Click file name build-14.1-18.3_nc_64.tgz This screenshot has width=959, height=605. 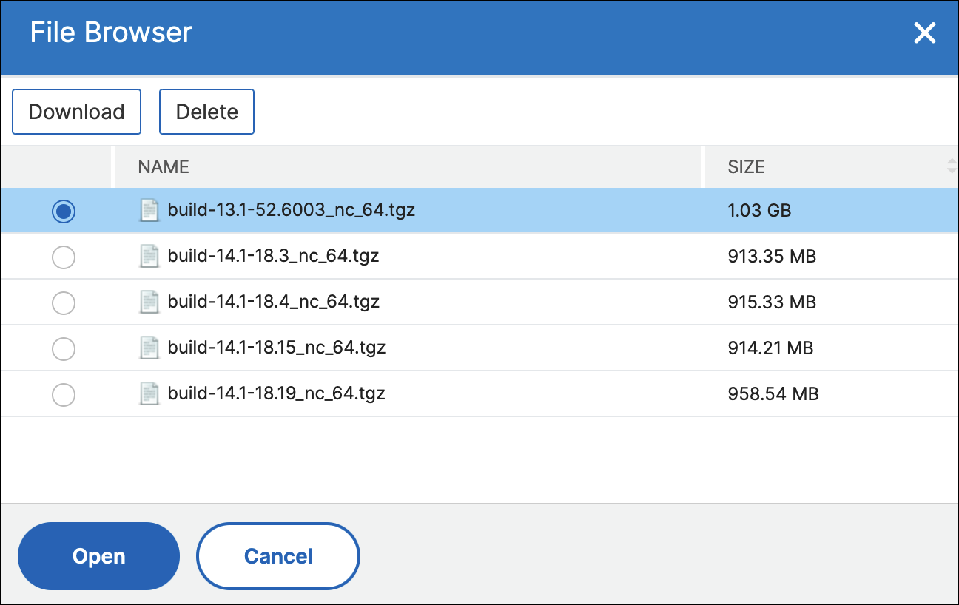point(274,256)
